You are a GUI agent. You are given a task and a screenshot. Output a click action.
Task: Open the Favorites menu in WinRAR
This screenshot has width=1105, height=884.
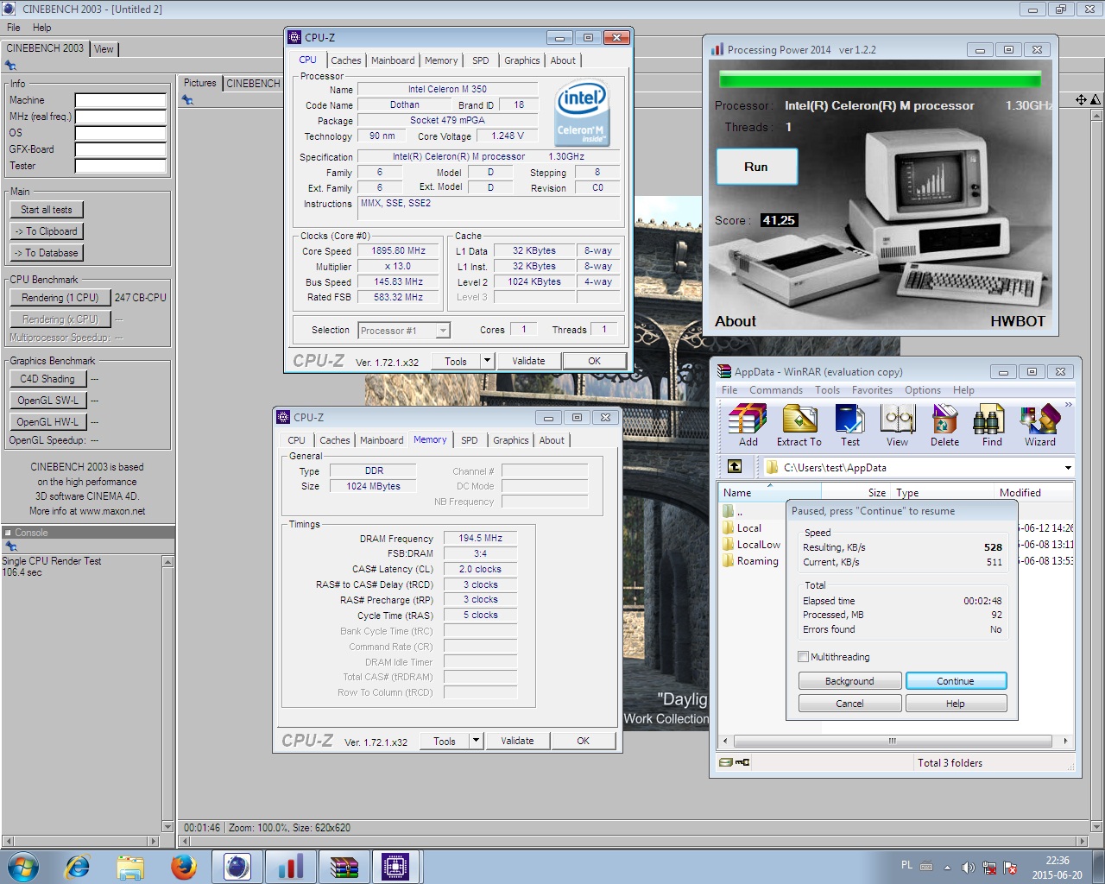pos(872,390)
